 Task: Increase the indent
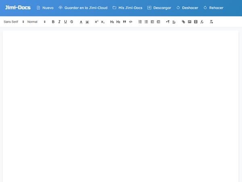coord(159,22)
